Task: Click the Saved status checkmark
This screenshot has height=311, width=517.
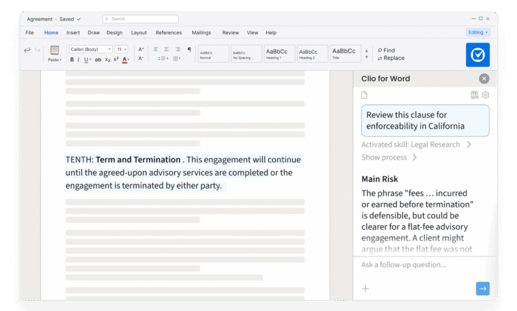Action: [x=79, y=19]
